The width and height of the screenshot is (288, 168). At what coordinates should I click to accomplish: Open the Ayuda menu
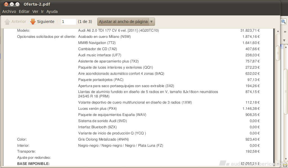pos(52,11)
